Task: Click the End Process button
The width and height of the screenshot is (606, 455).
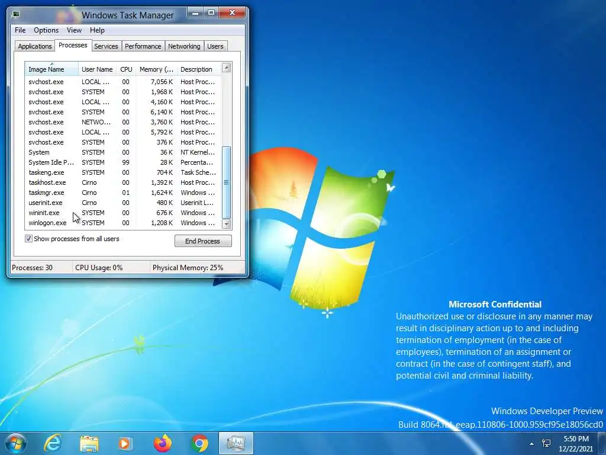Action: click(203, 241)
